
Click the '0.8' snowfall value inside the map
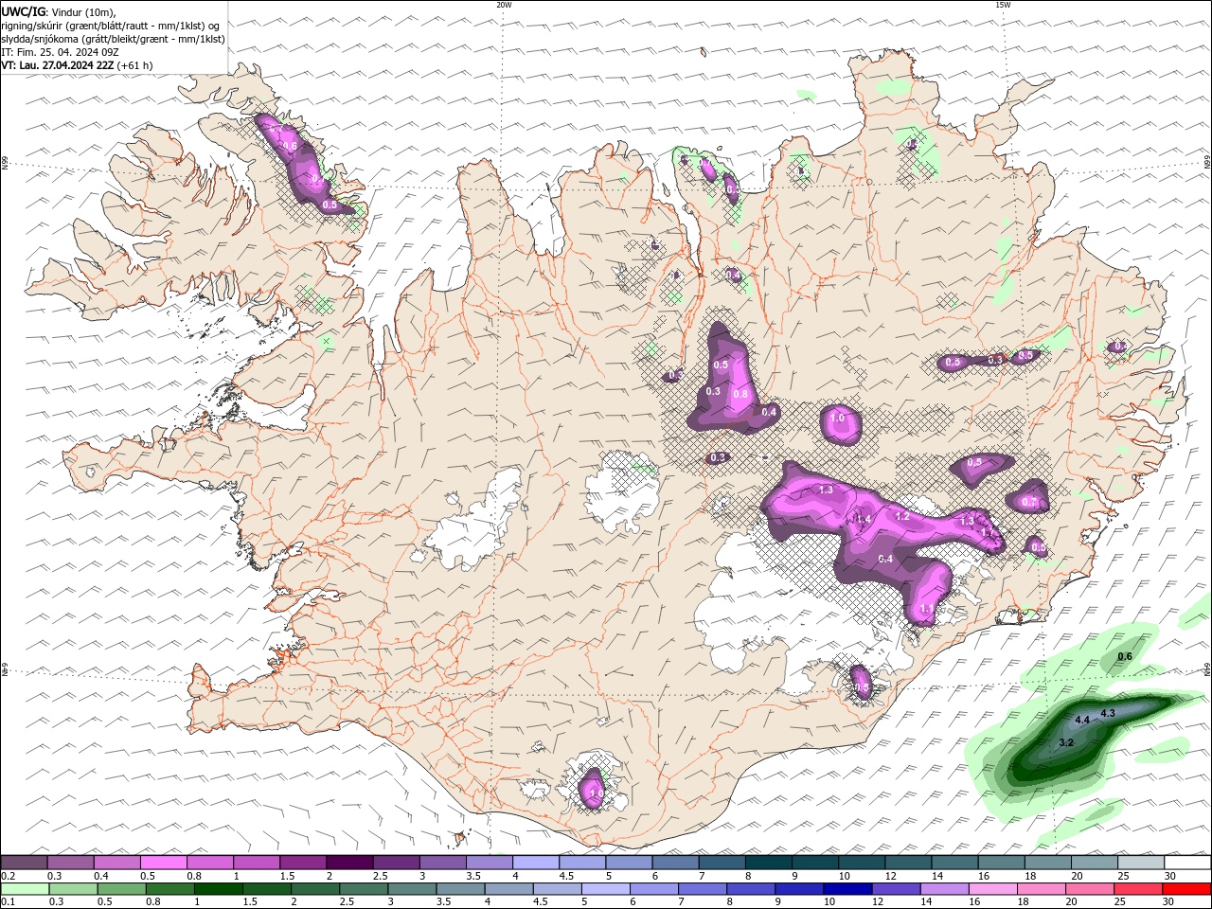point(741,394)
